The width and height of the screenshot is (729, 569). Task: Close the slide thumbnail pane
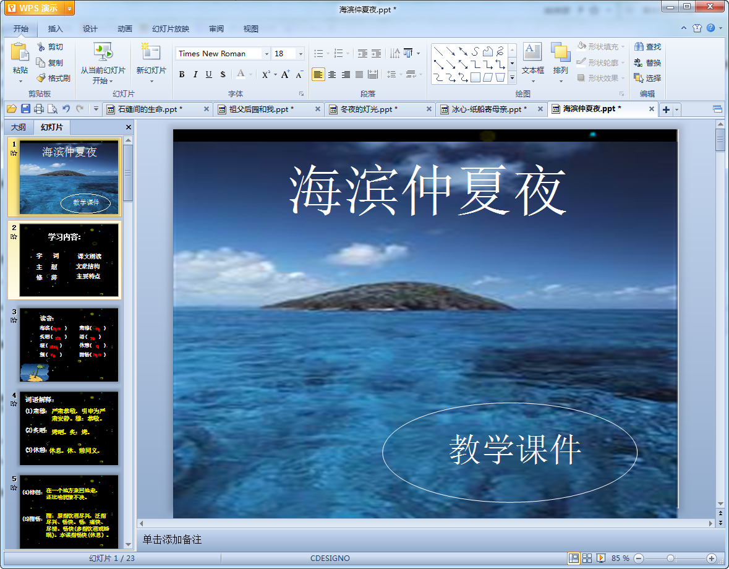point(129,127)
